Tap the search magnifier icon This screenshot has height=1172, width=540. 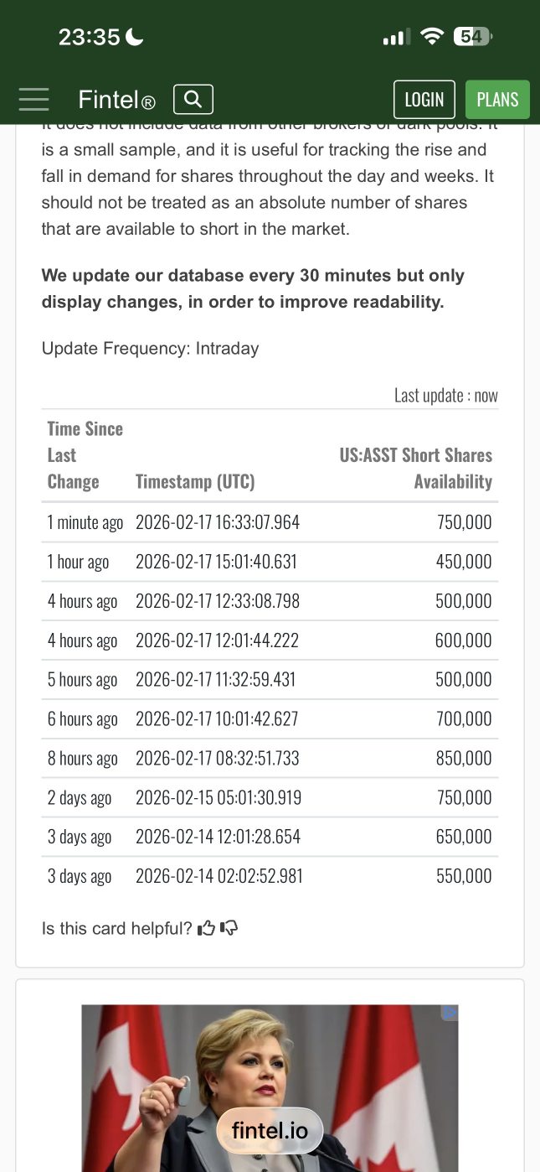tap(193, 100)
